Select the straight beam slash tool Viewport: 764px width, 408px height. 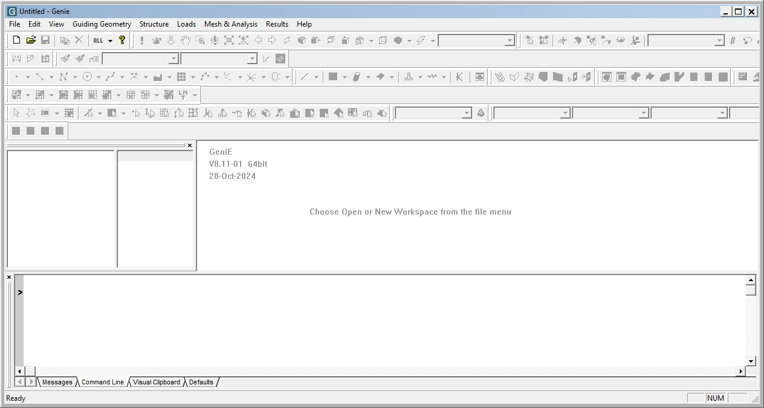pyautogui.click(x=305, y=77)
